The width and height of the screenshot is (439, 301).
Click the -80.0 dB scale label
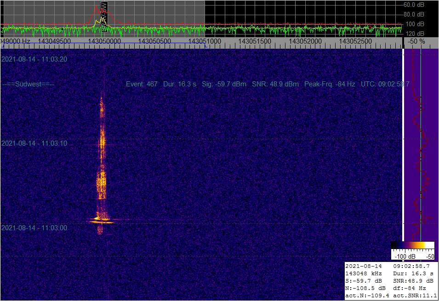[x=414, y=14]
